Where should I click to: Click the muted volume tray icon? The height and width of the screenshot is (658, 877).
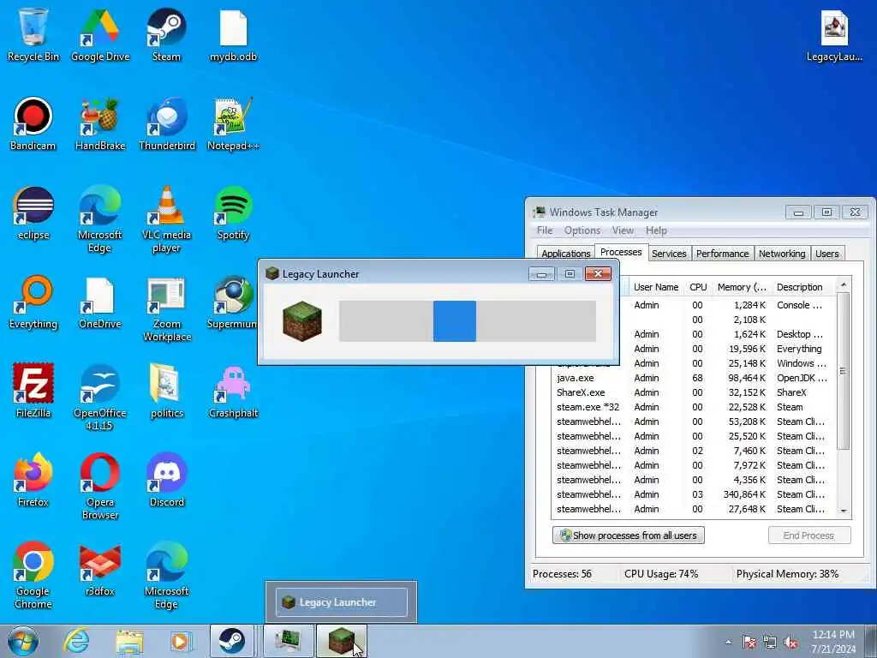pos(790,643)
